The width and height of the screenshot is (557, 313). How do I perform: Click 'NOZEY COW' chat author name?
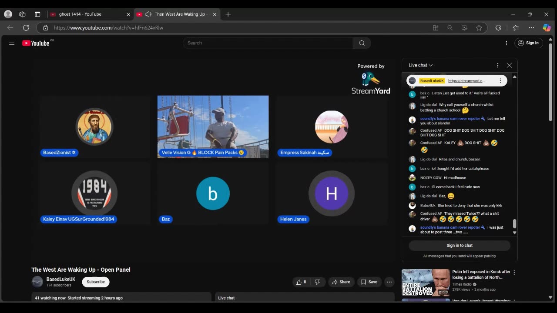tap(431, 178)
